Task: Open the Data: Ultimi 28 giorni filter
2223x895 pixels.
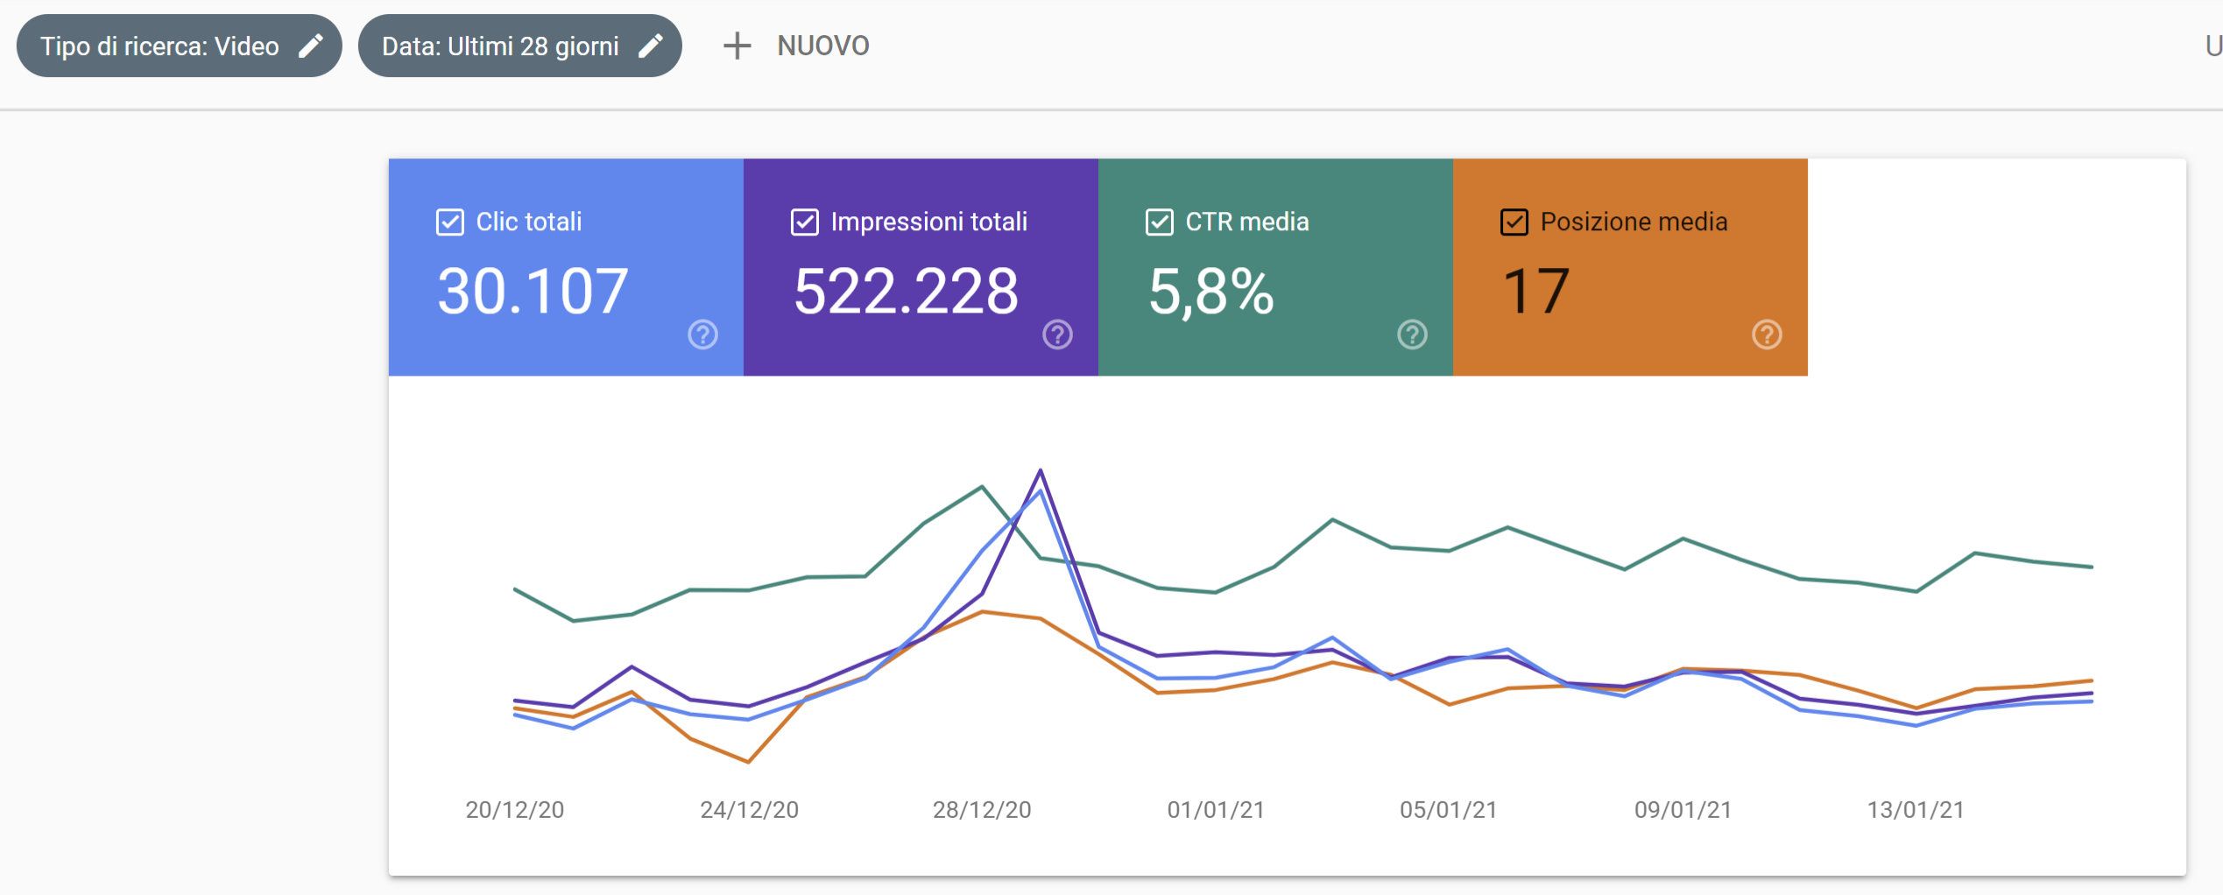Action: (519, 46)
